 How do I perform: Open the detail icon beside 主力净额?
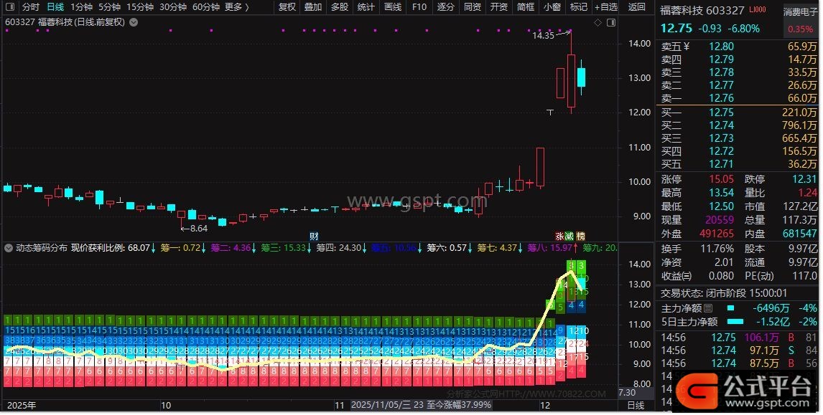click(708, 308)
